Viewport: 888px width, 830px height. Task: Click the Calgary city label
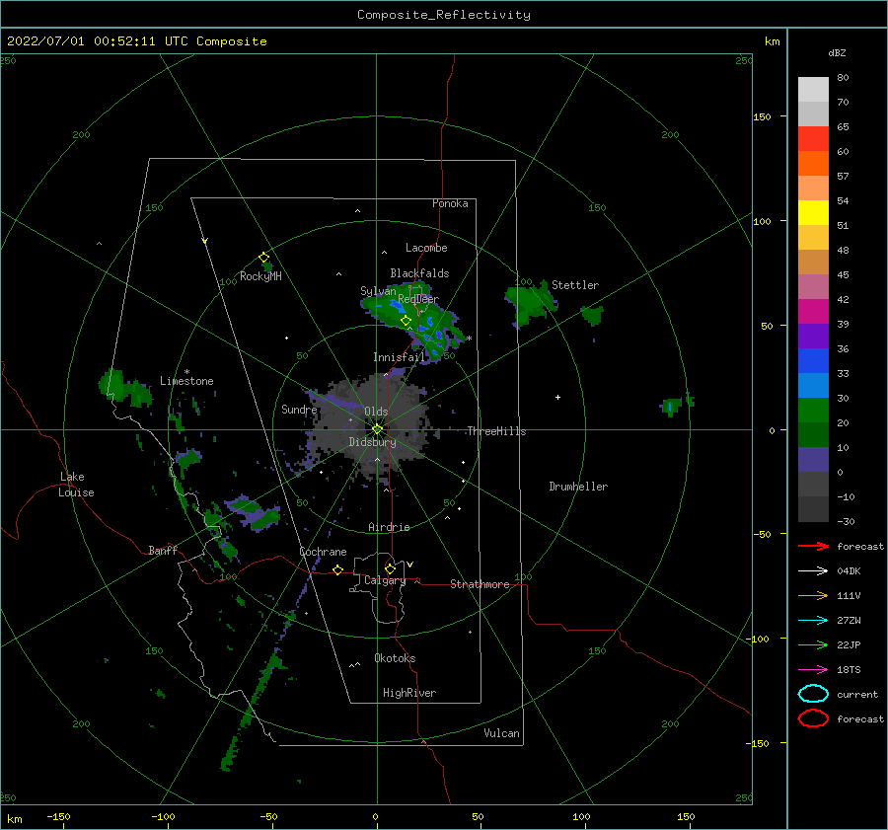[x=385, y=580]
